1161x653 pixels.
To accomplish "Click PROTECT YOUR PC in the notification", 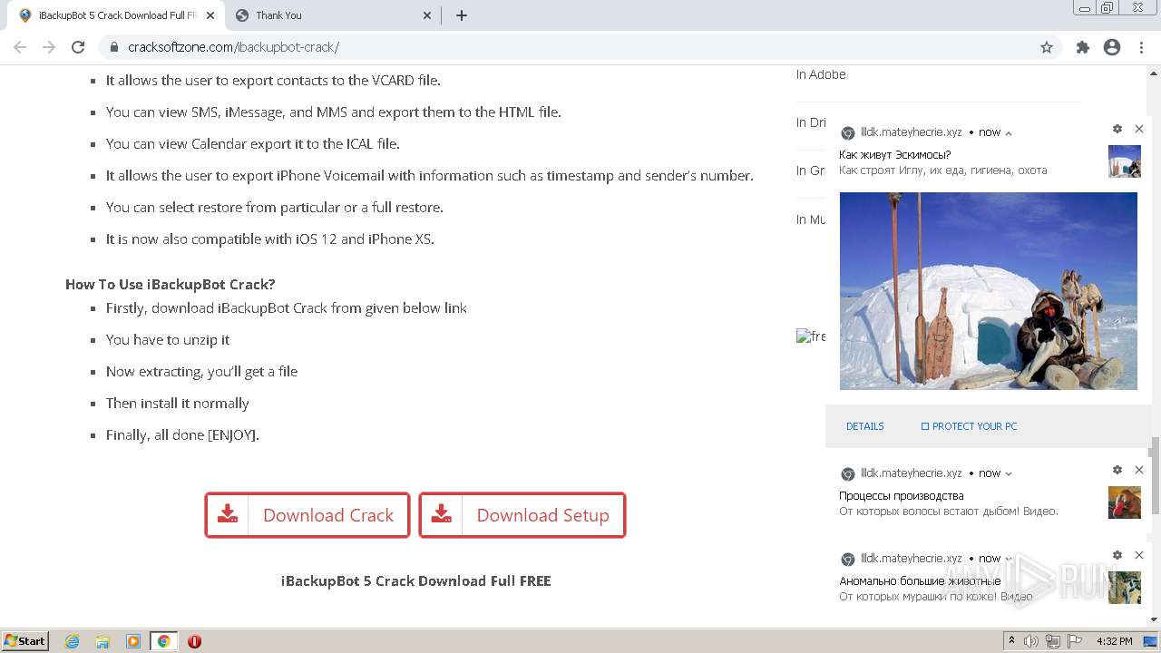I will [969, 426].
